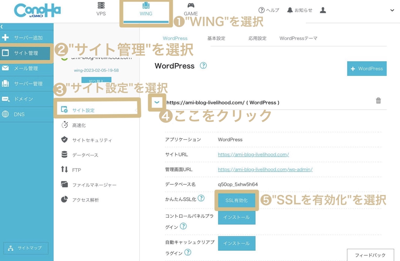Click the help icon next to WordPress heading
The width and height of the screenshot is (400, 261).
(203, 65)
